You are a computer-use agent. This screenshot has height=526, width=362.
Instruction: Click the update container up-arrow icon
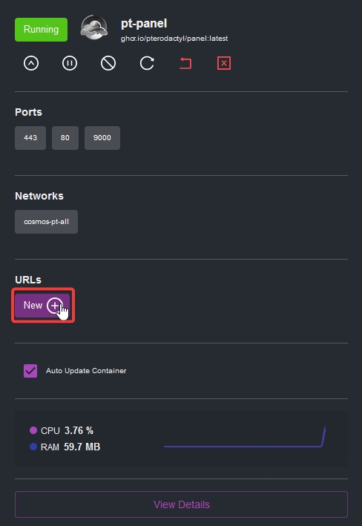[31, 63]
